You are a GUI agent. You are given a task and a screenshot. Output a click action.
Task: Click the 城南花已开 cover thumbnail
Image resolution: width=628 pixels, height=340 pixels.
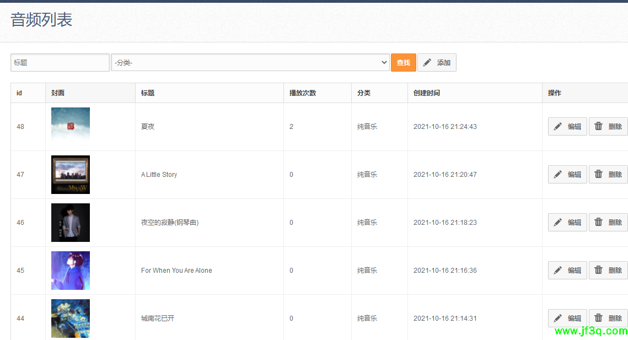(71, 318)
